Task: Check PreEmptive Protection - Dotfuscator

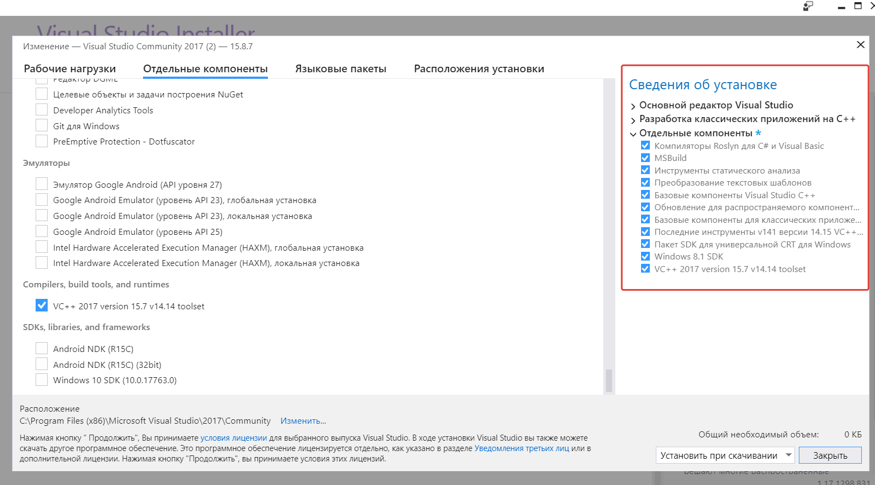Action: 42,141
